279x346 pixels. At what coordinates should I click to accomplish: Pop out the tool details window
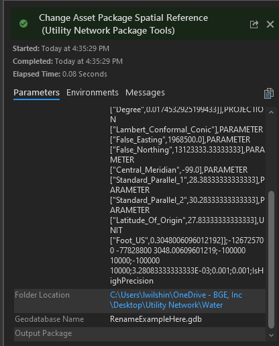click(x=254, y=24)
